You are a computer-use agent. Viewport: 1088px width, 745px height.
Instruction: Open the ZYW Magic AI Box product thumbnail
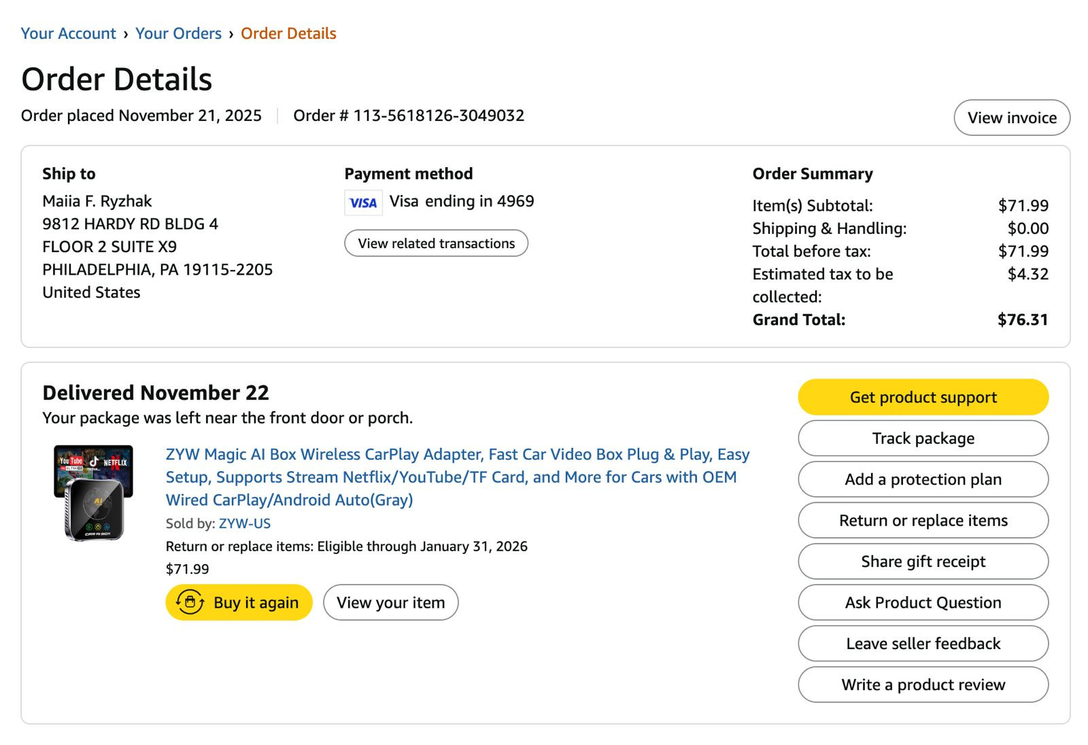click(x=94, y=493)
